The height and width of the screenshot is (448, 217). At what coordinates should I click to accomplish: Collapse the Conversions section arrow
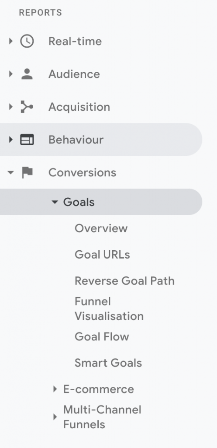[11, 172]
